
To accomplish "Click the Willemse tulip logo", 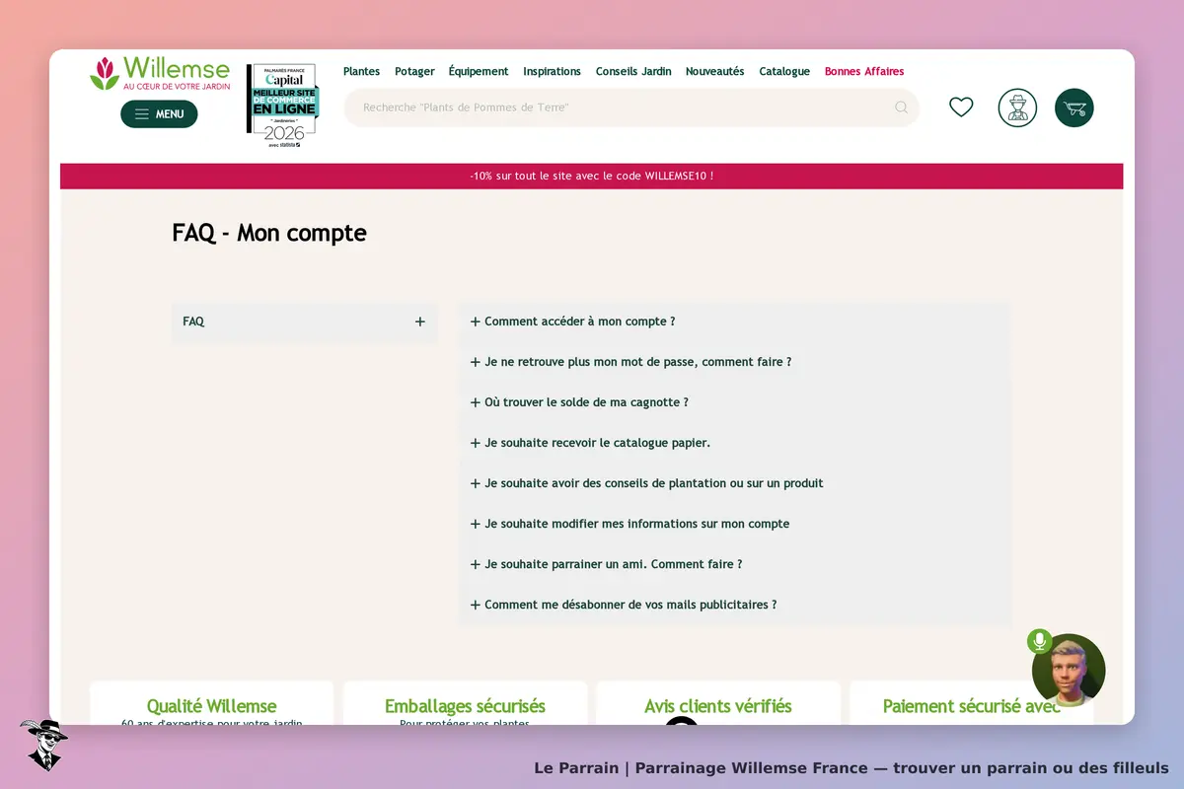I will (x=160, y=74).
